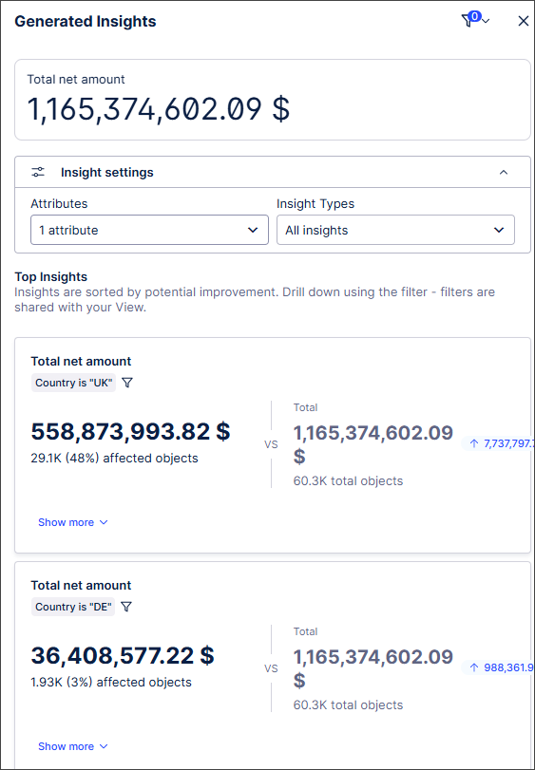Apply filter for Country is "UK"
The image size is (535, 770).
(127, 383)
